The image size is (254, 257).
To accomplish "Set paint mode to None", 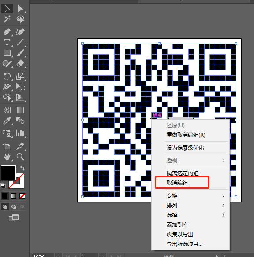I will (x=22, y=196).
